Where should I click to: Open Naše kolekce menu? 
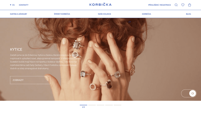105,14
